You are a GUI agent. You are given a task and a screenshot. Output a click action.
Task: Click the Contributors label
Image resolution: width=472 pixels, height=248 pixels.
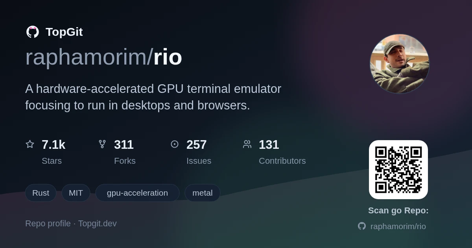click(282, 161)
